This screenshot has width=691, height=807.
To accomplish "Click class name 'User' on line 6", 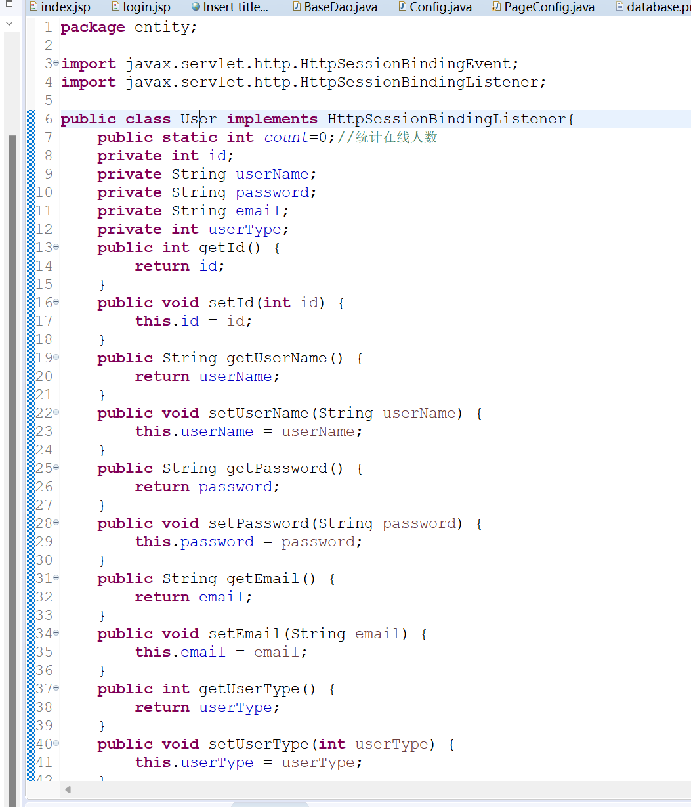I will (199, 119).
